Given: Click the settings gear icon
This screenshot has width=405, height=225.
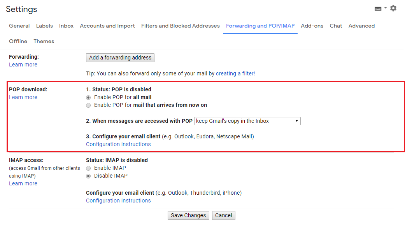Looking at the screenshot, I should [x=393, y=8].
